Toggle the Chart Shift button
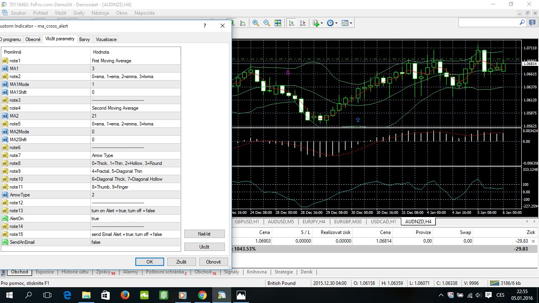Viewport: 539px width, 303px height. tap(303, 23)
